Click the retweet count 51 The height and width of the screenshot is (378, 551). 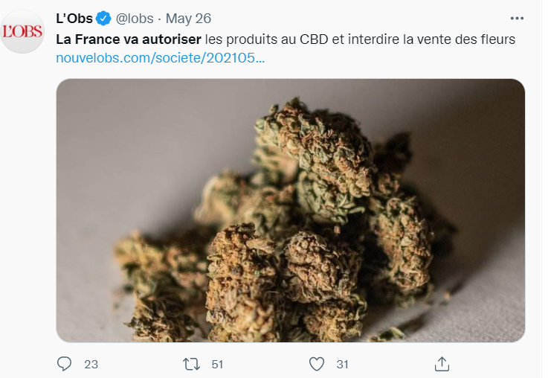pos(217,365)
